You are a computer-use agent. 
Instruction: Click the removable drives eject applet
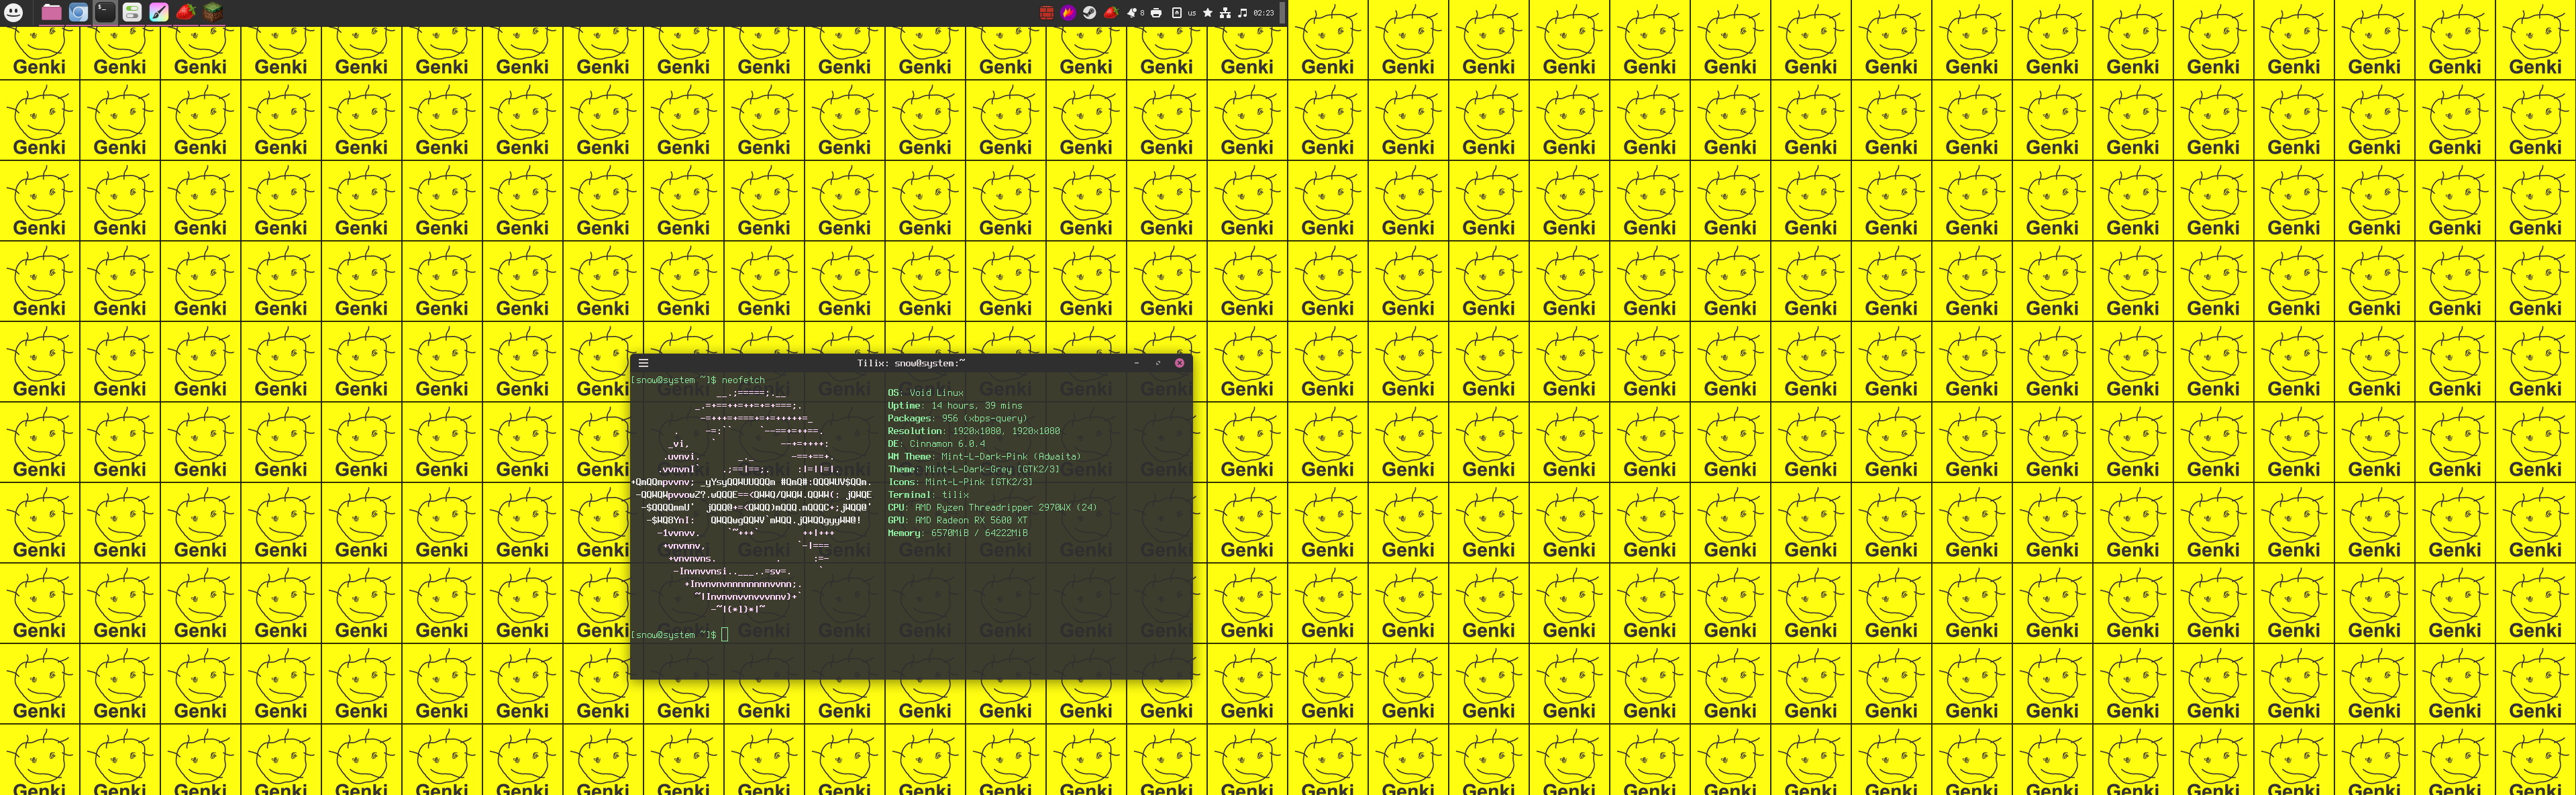[1176, 13]
